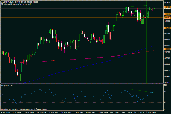Select the orange 0.9100 price level label
171x114 pixels.
coord(167,28)
